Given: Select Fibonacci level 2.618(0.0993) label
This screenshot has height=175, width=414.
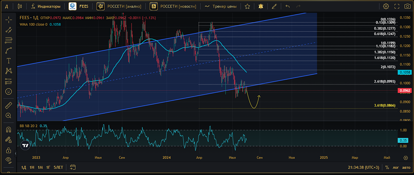Looking at the screenshot, I should click(x=385, y=82).
